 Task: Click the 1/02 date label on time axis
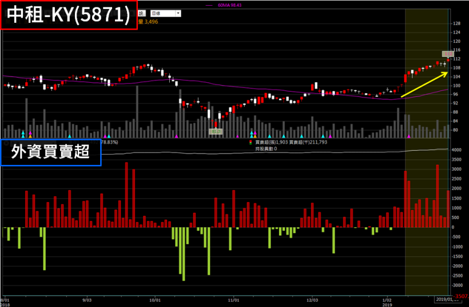(387, 300)
